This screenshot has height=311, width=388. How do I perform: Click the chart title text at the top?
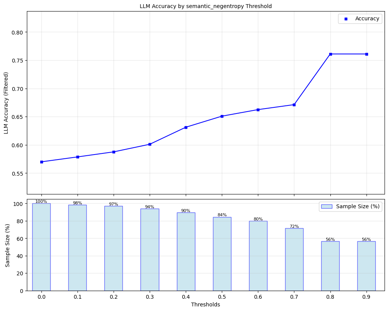click(x=206, y=7)
